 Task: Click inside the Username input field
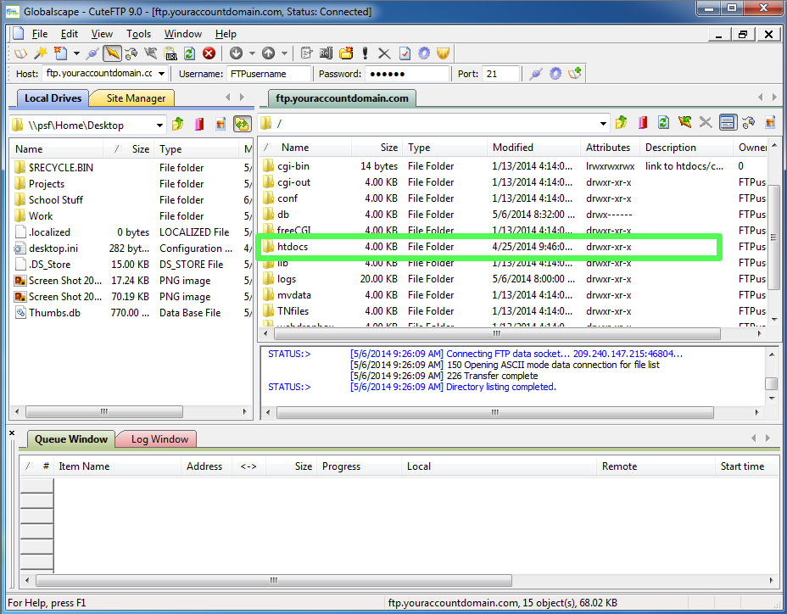pyautogui.click(x=269, y=74)
